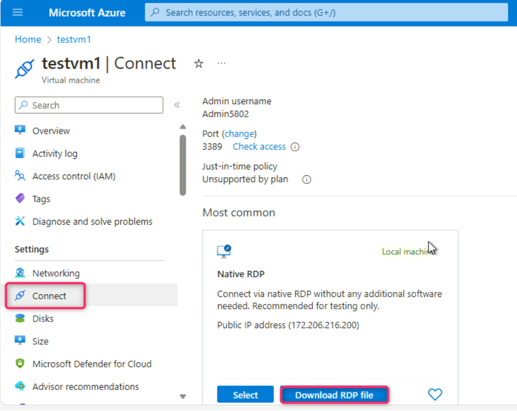Open Access control (IAM) page
This screenshot has width=517, height=411.
(74, 176)
